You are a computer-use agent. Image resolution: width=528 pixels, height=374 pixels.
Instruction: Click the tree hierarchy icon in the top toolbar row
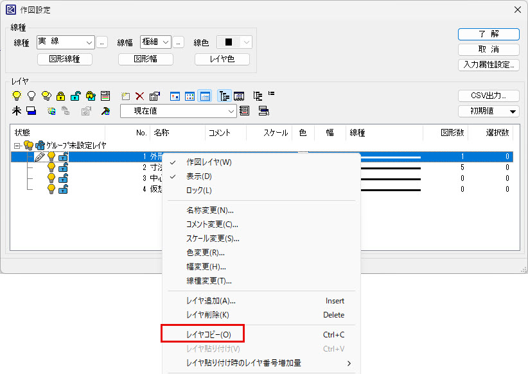tap(258, 96)
